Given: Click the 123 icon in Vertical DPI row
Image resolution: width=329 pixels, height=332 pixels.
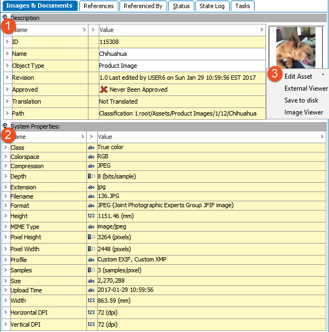Looking at the screenshot, I should tap(91, 324).
